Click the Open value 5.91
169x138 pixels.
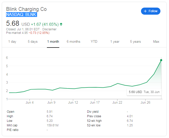[x=50, y=112]
